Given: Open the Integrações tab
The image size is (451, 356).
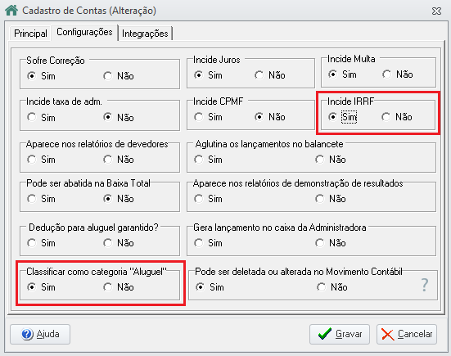Looking at the screenshot, I should click(145, 34).
